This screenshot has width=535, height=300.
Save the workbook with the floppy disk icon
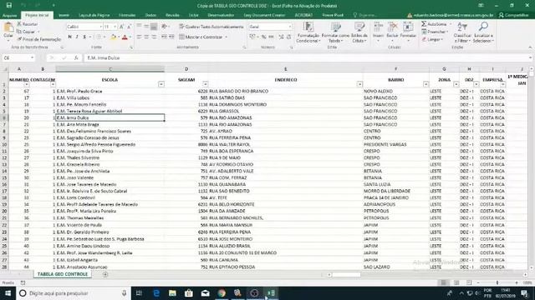[9, 5]
